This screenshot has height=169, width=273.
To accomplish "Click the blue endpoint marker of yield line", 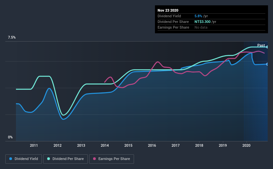I will (x=267, y=64).
